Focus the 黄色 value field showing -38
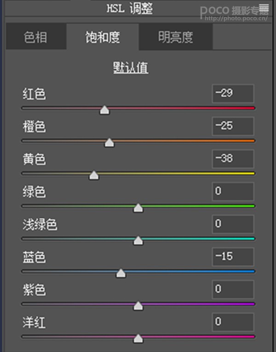This screenshot has height=352, width=276. click(233, 159)
